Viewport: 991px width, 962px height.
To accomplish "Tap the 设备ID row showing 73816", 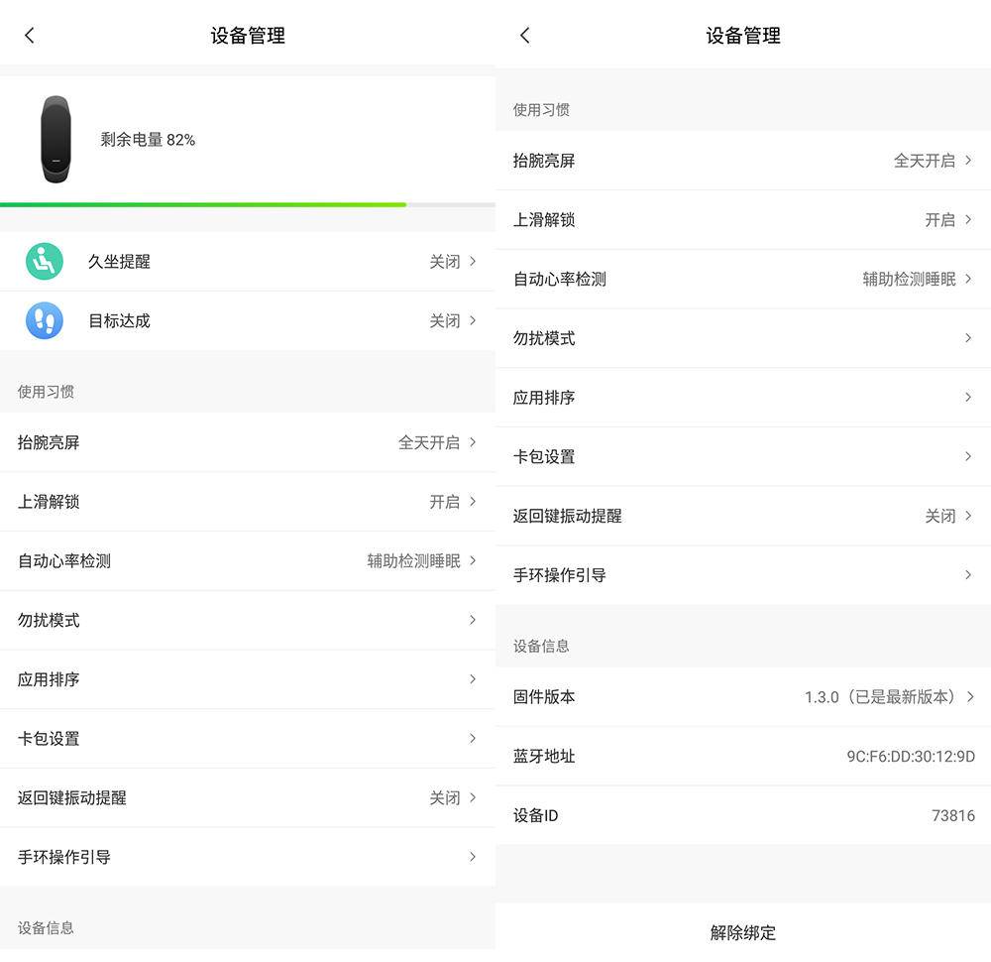I will pyautogui.click(x=743, y=815).
